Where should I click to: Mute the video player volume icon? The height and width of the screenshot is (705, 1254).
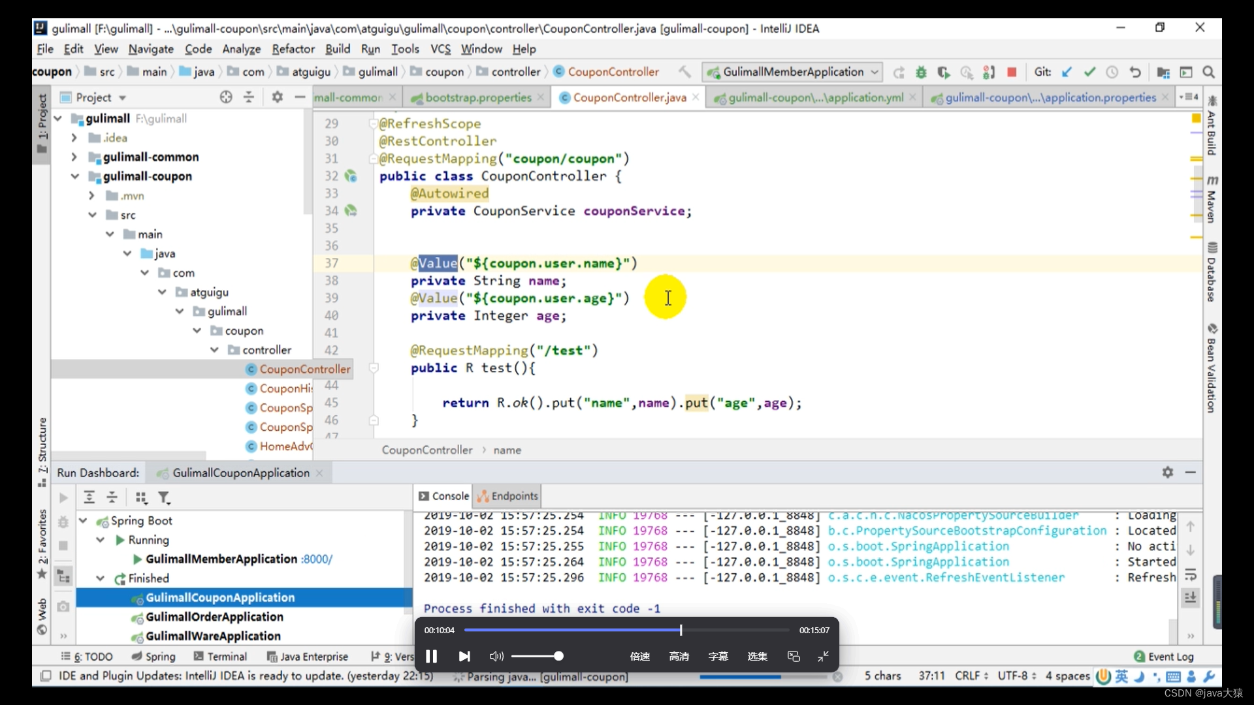coord(496,656)
